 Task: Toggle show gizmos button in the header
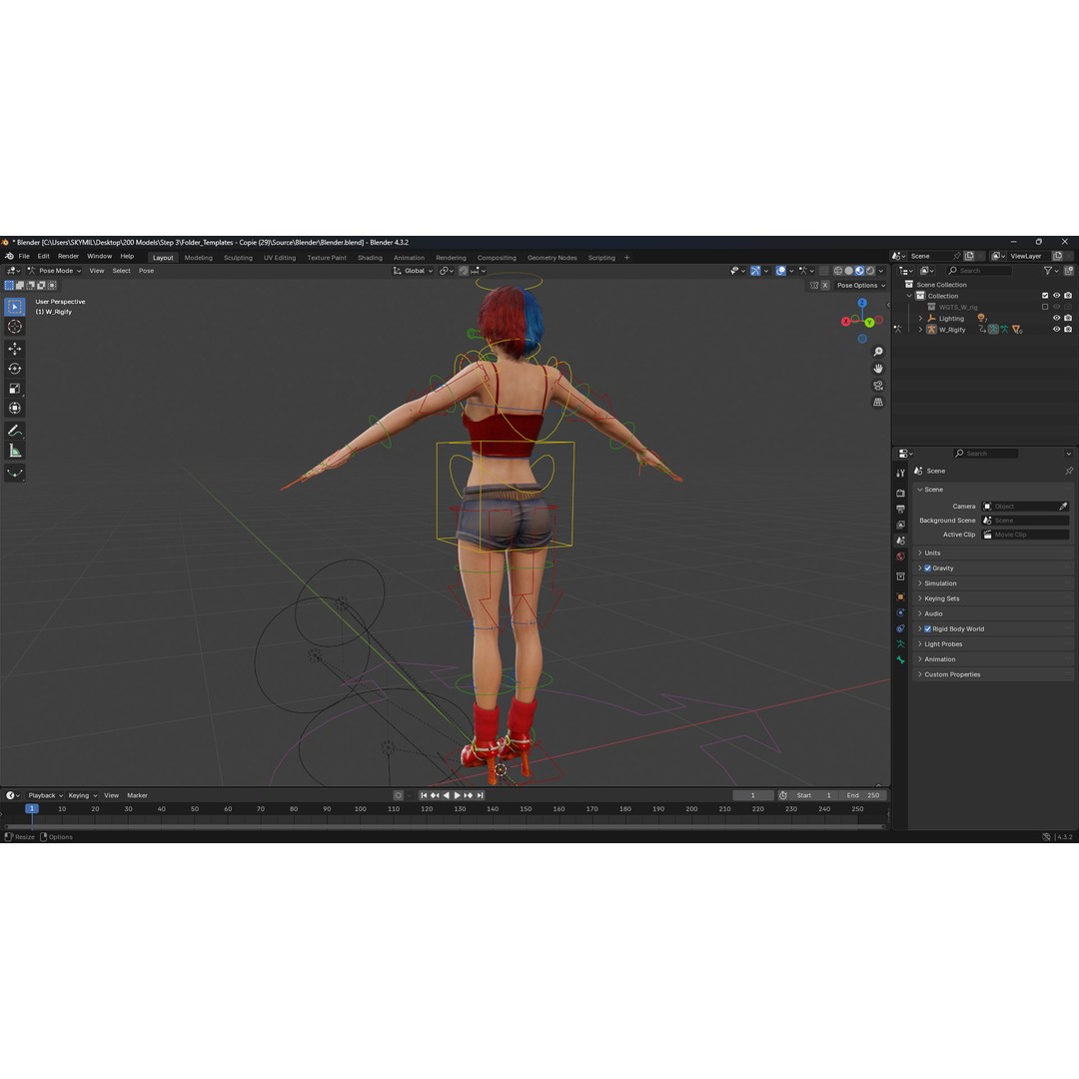pyautogui.click(x=755, y=271)
